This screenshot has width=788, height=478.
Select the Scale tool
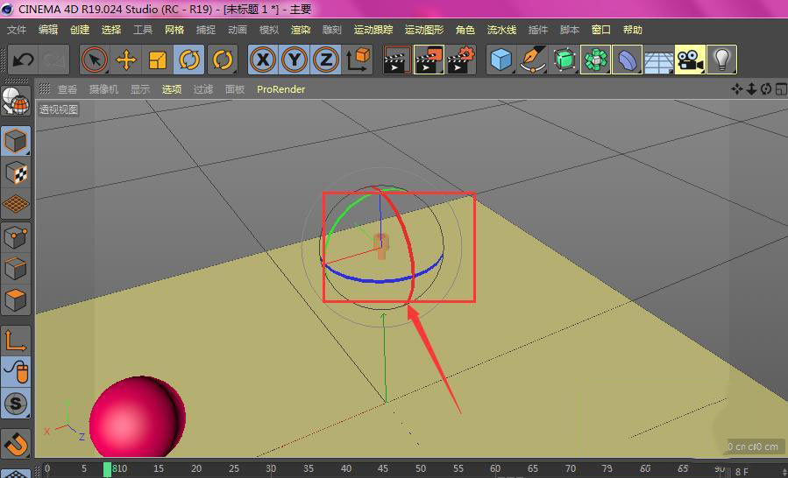coord(158,60)
